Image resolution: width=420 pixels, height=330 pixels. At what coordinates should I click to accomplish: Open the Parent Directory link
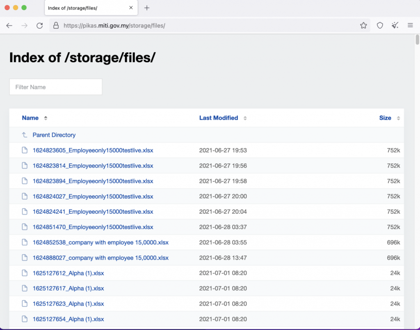pos(54,135)
